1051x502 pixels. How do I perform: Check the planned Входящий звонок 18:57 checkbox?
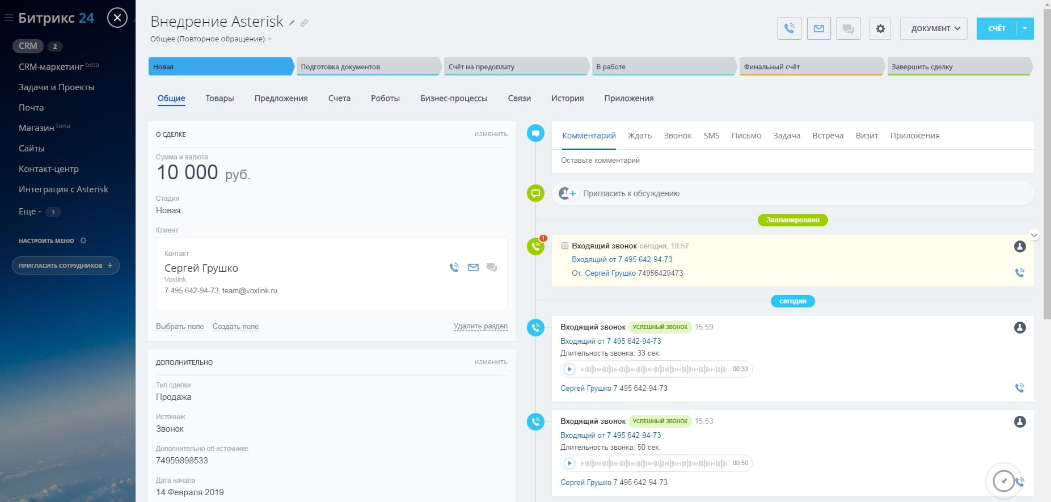click(x=564, y=246)
